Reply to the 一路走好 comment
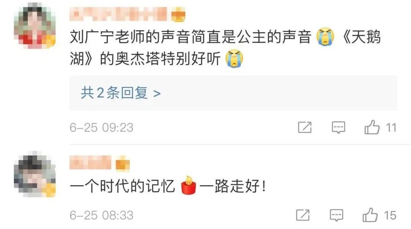Image resolution: width=411 pixels, height=229 pixels. click(x=336, y=215)
